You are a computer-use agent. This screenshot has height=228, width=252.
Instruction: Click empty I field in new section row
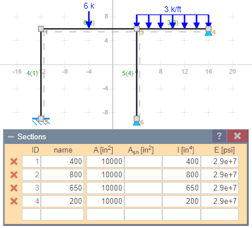(181, 214)
